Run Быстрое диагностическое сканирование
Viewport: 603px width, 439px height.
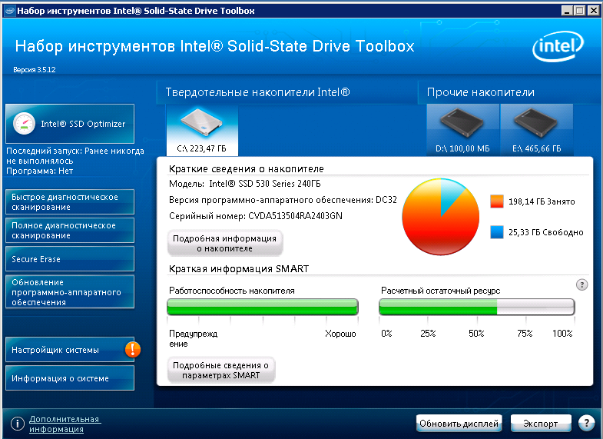pos(70,201)
